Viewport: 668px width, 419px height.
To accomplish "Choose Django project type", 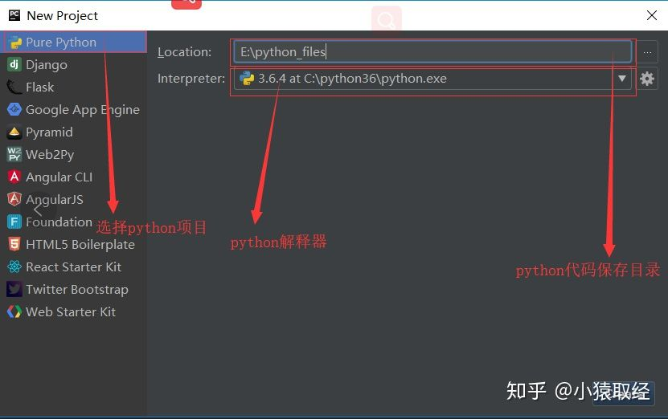I will pyautogui.click(x=73, y=65).
